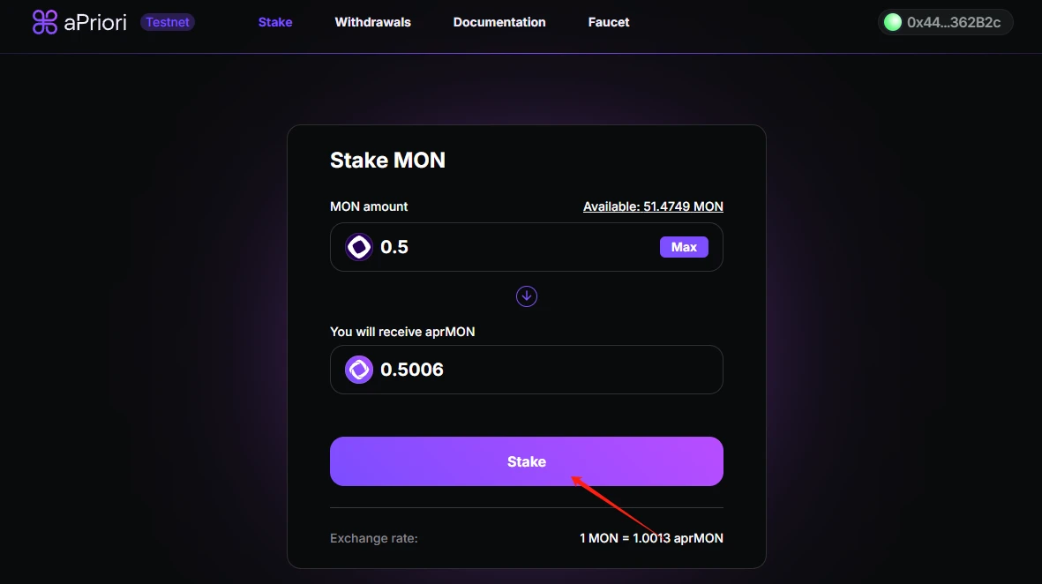Viewport: 1042px width, 584px height.
Task: Click the 'You will receive aprMON' label
Action: [x=402, y=332]
